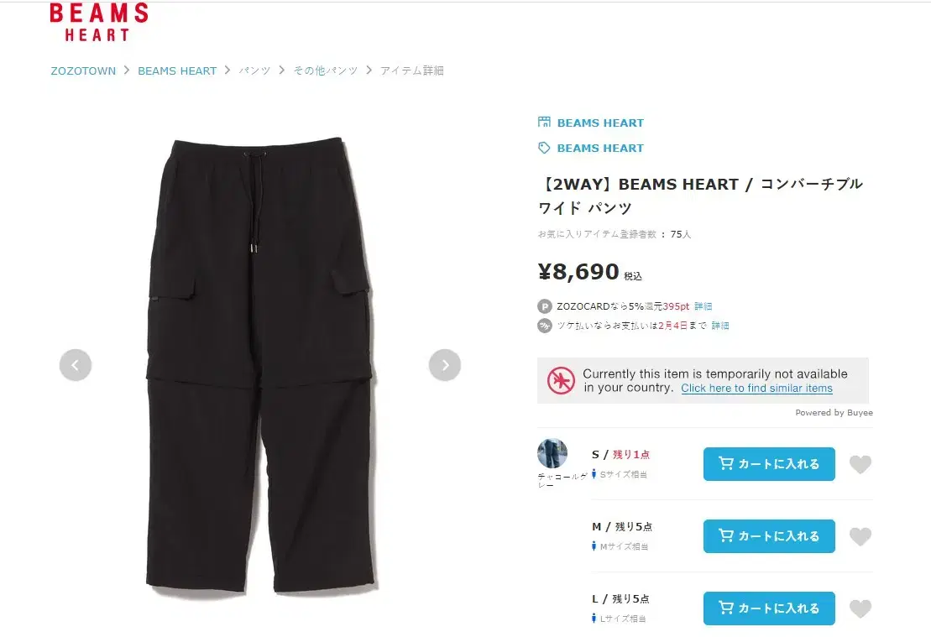Viewport: 931px width, 637px height.
Task: Show the next product image
Action: pos(445,364)
